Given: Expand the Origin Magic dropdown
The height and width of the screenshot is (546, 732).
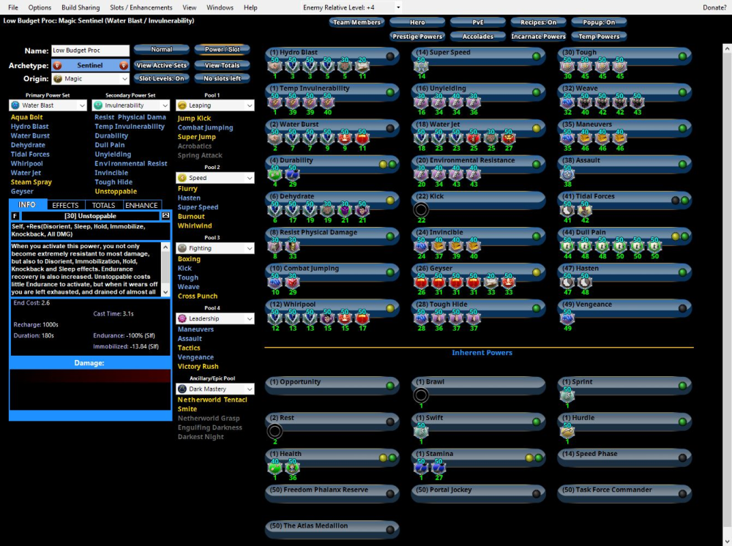Looking at the screenshot, I should (x=90, y=79).
